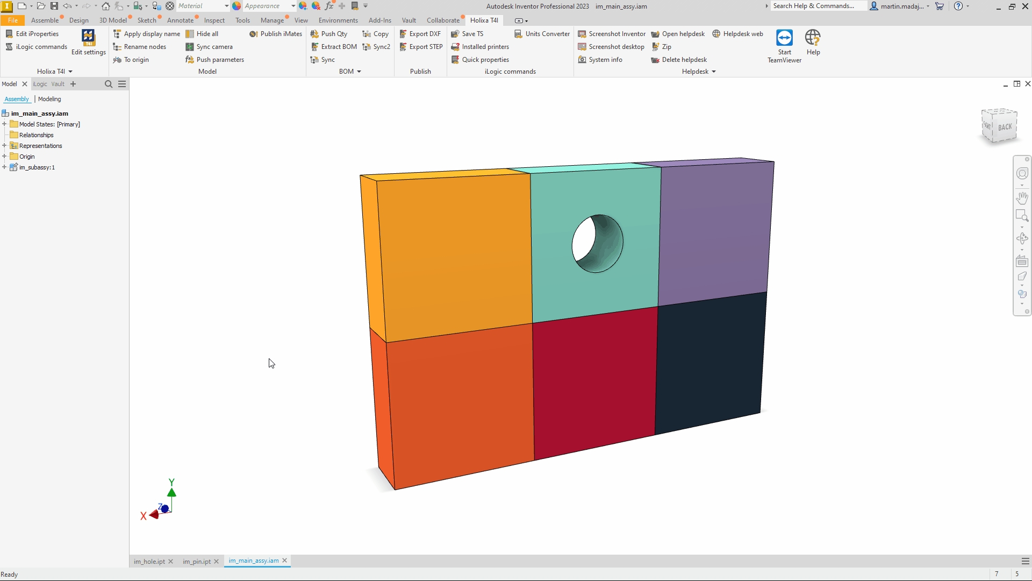Open the Material dropdown in quick access
The image size is (1032, 581).
pos(226,6)
